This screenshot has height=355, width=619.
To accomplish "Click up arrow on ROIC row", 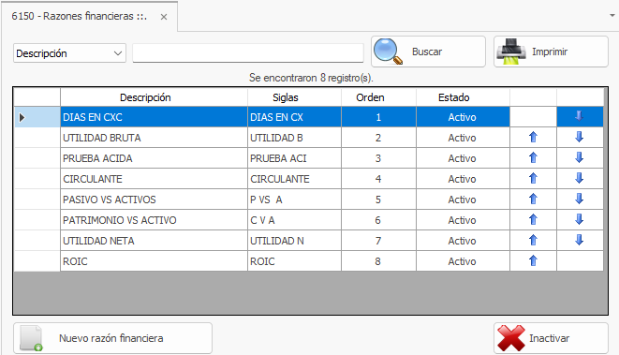I will point(533,261).
